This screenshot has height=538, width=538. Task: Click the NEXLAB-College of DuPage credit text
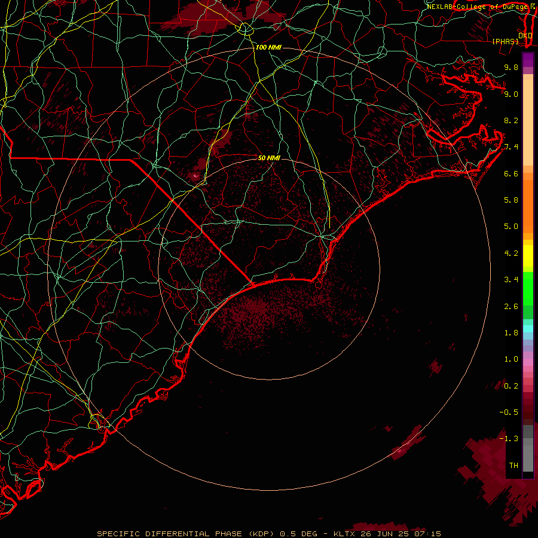coord(478,7)
